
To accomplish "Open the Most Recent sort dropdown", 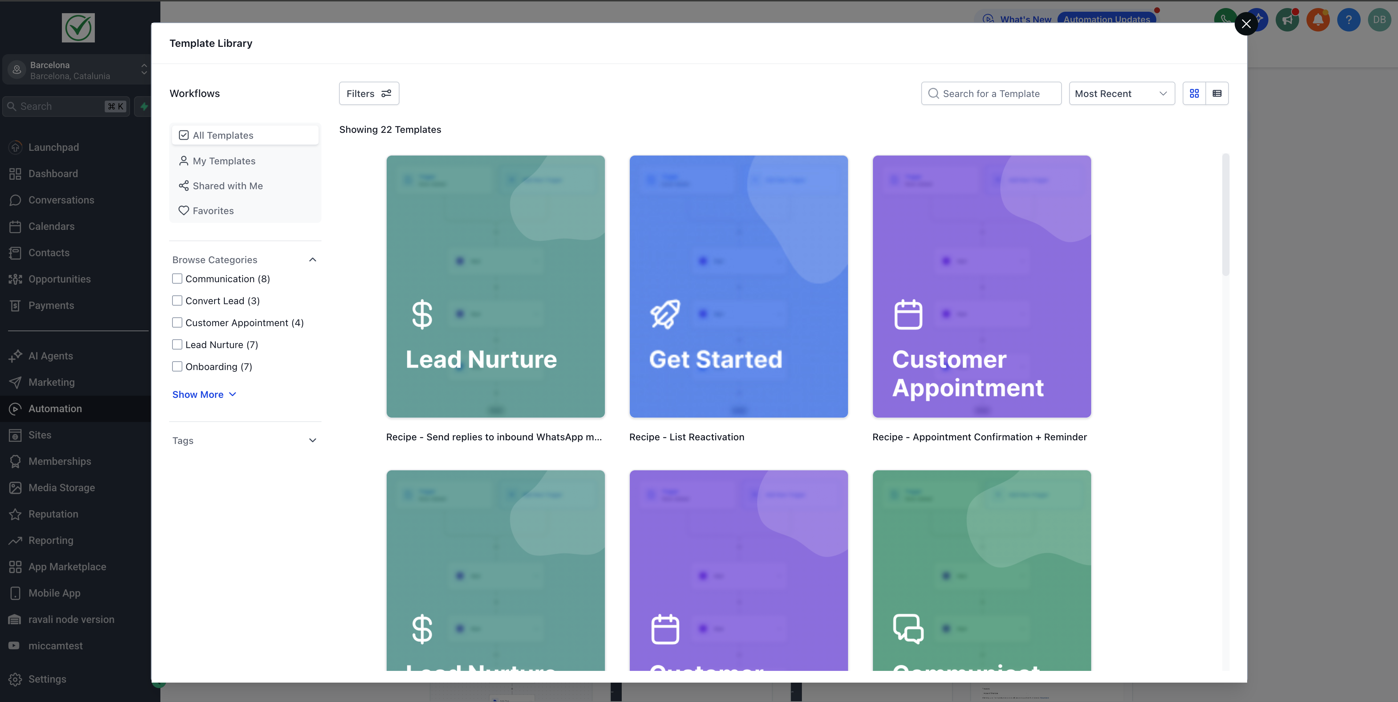I will [x=1121, y=93].
